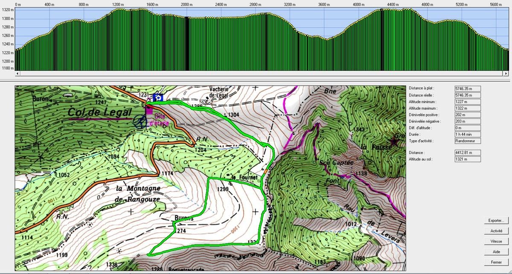Click the "Durée :" label
The height and width of the screenshot is (274, 512).
415,135
